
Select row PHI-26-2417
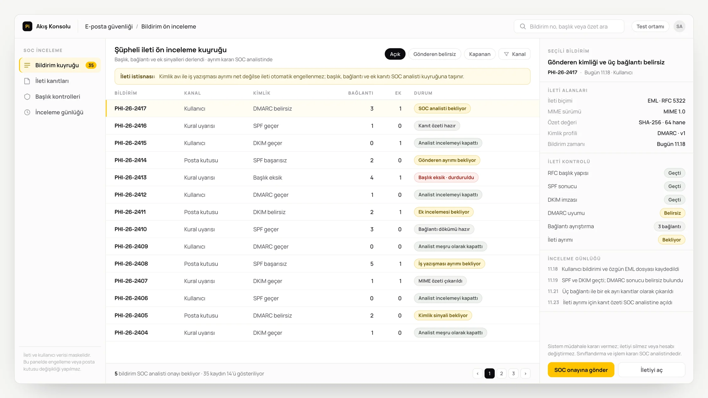(x=323, y=109)
